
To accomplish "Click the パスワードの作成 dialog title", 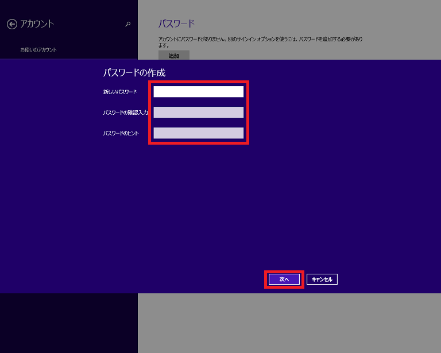I will point(134,73).
